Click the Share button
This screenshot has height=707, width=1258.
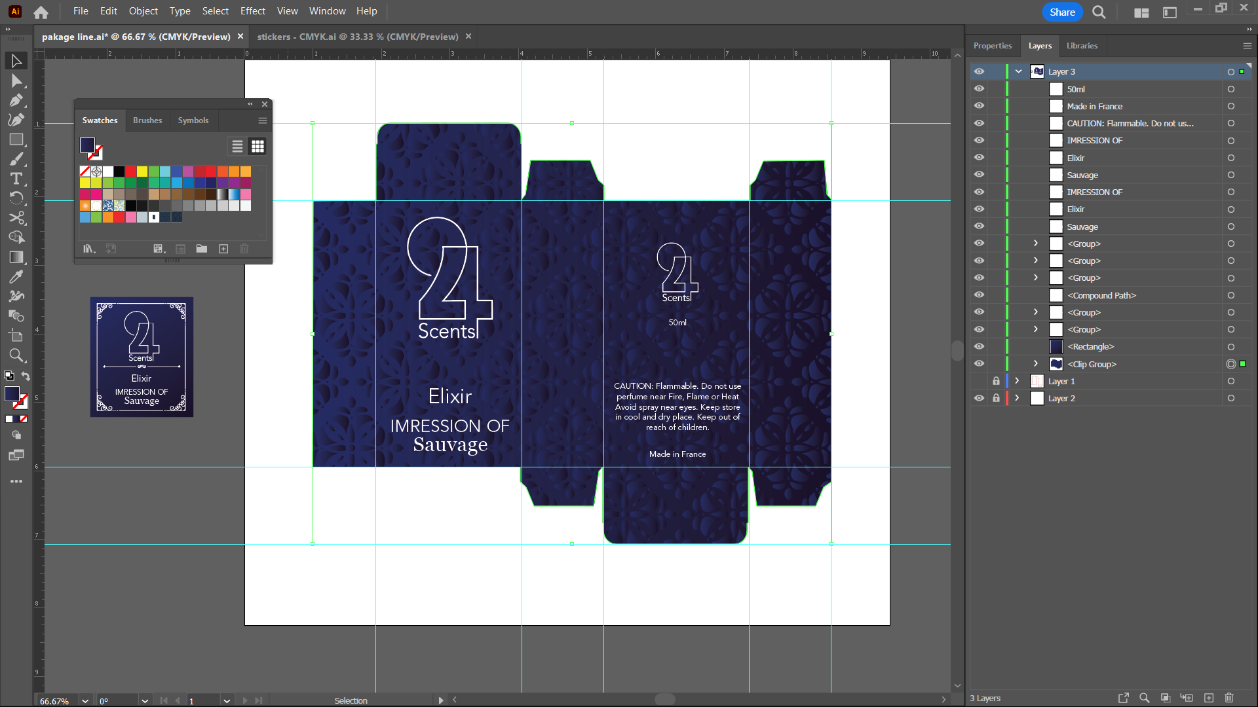click(1062, 12)
